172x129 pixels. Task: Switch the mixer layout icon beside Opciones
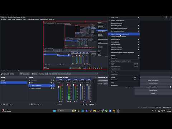tap(83, 104)
